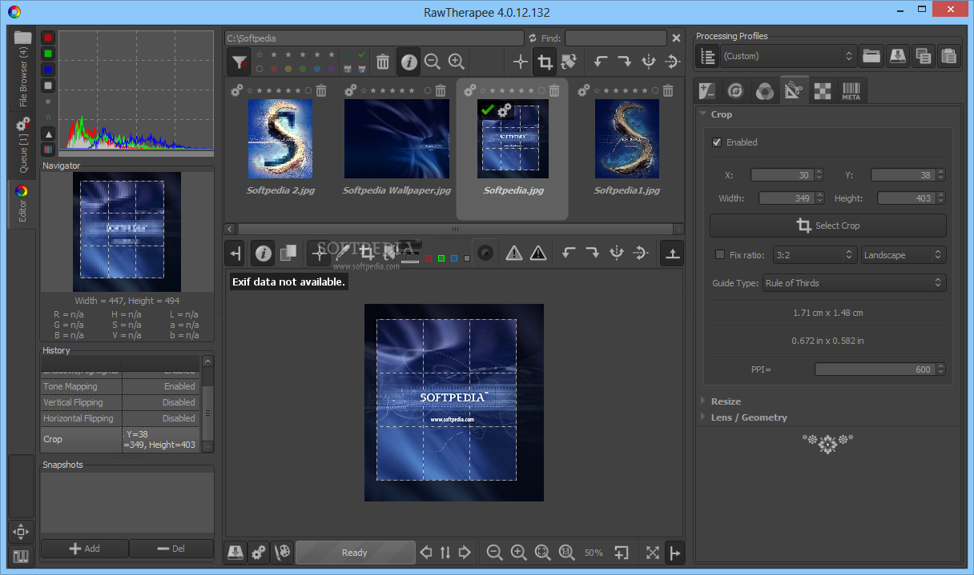Select hand tool in file browser toolbar
974x575 pixels.
(x=521, y=62)
